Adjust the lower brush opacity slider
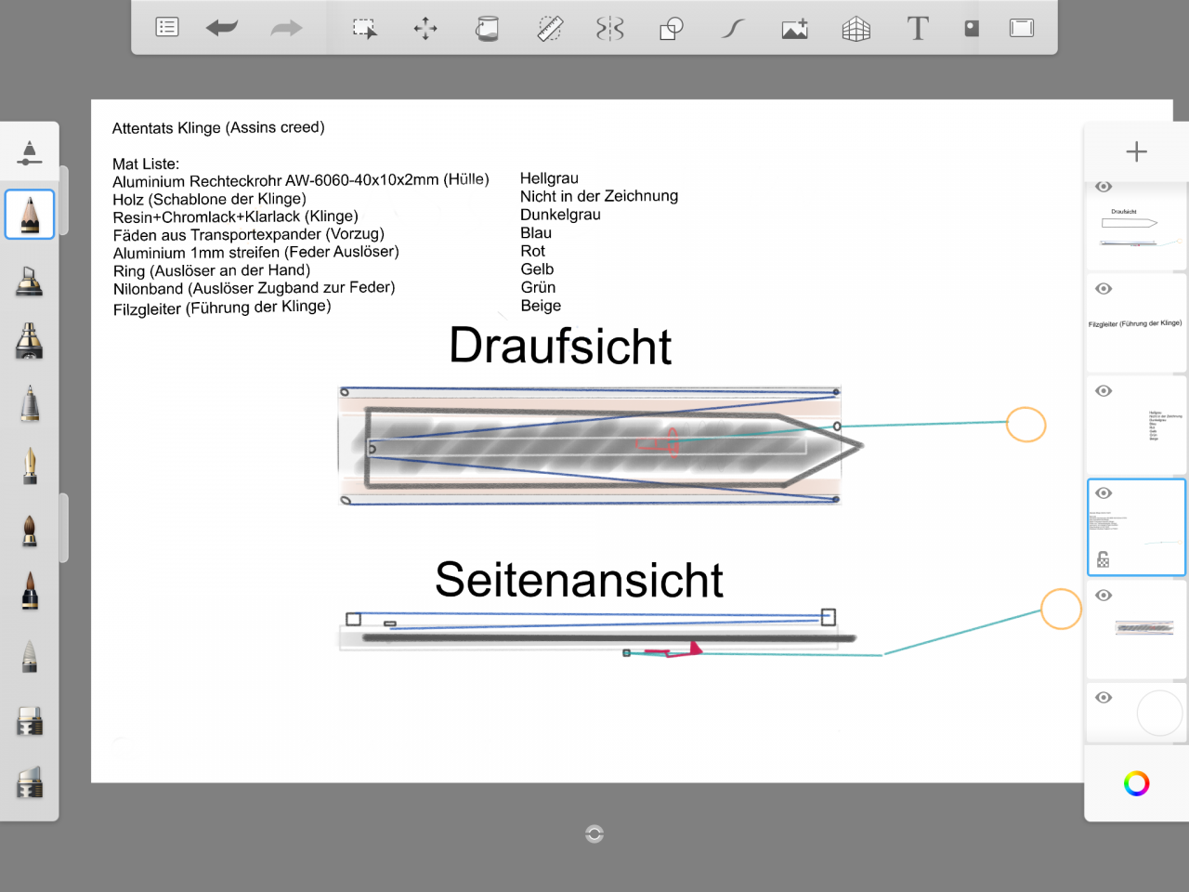Screen dimensions: 1189x892 (64, 528)
